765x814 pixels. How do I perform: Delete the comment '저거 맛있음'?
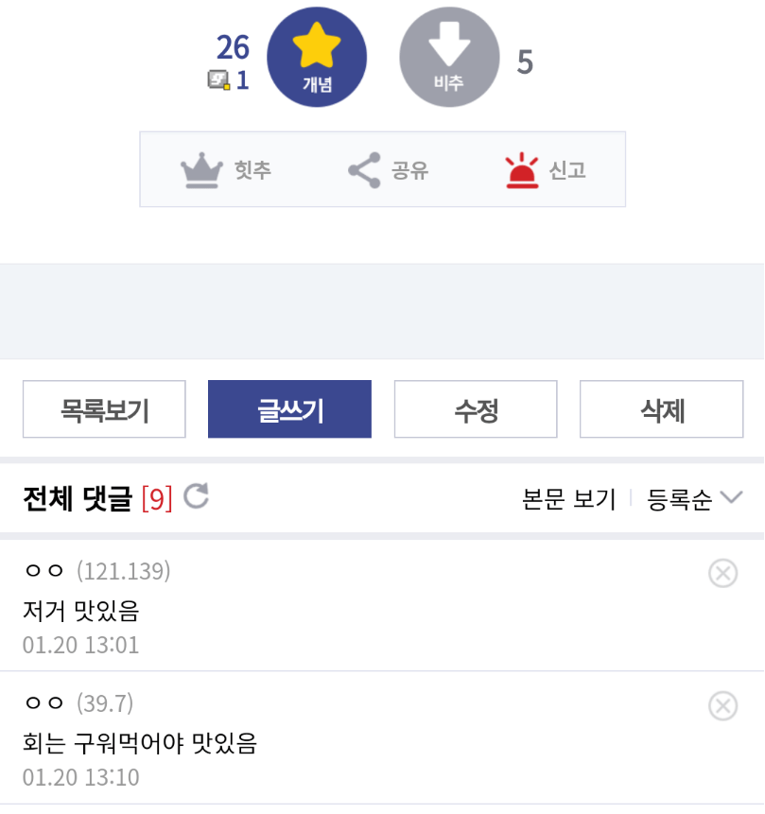(x=722, y=573)
